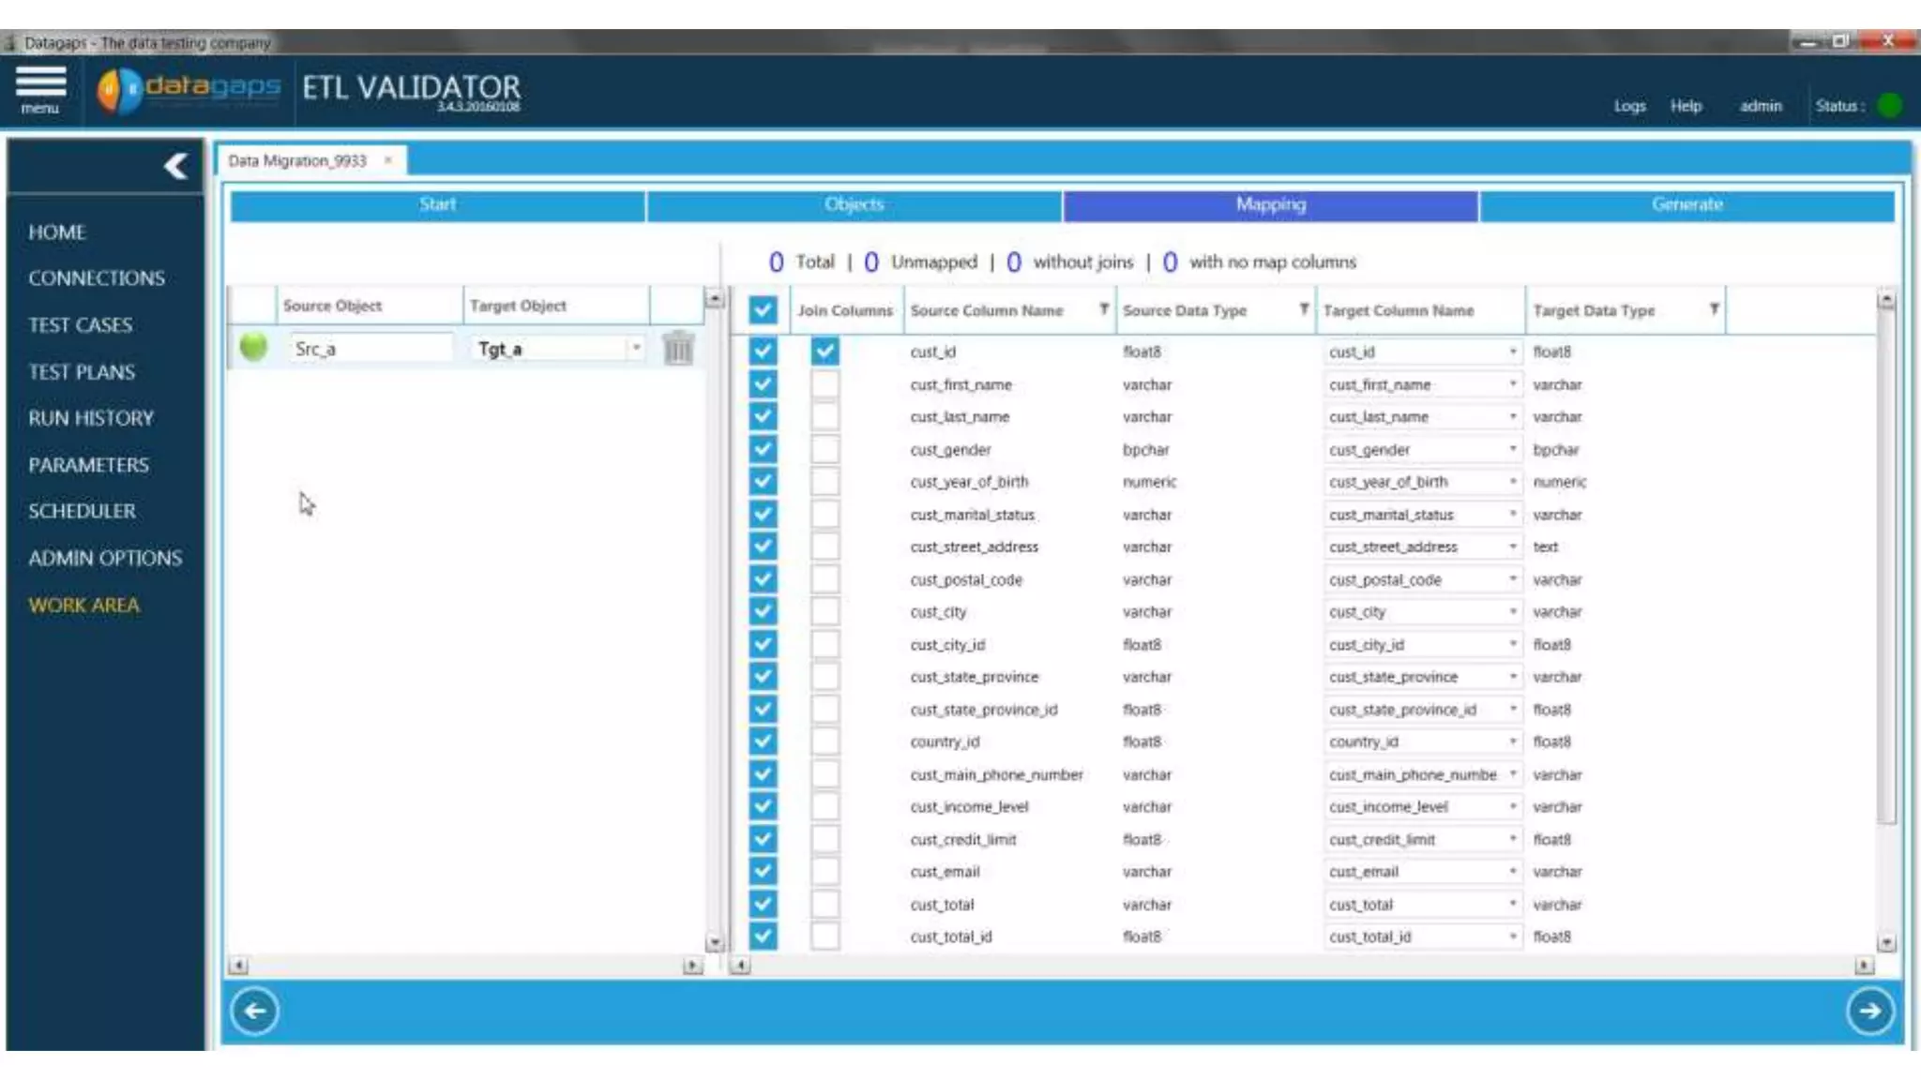Click the forward arrow circle button

pyautogui.click(x=1869, y=1012)
